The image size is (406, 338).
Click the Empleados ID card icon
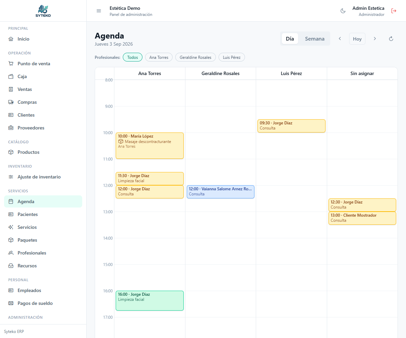11,290
